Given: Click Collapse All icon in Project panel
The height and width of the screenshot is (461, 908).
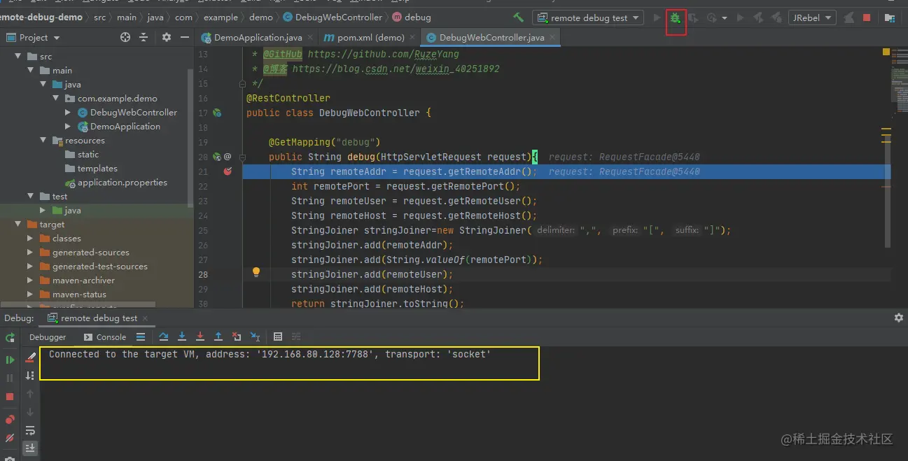Looking at the screenshot, I should 144,37.
